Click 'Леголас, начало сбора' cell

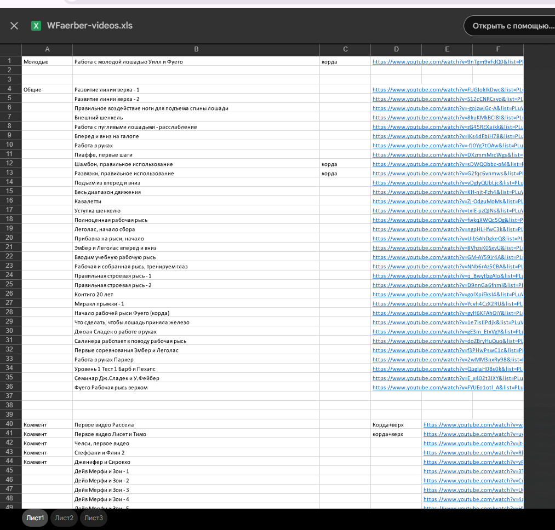coord(196,229)
